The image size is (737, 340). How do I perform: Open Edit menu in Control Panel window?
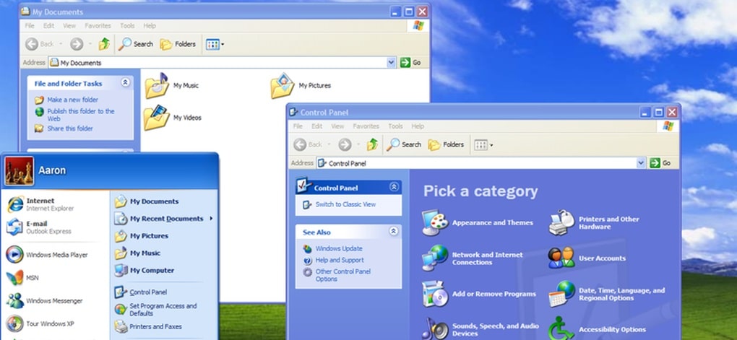tap(316, 126)
